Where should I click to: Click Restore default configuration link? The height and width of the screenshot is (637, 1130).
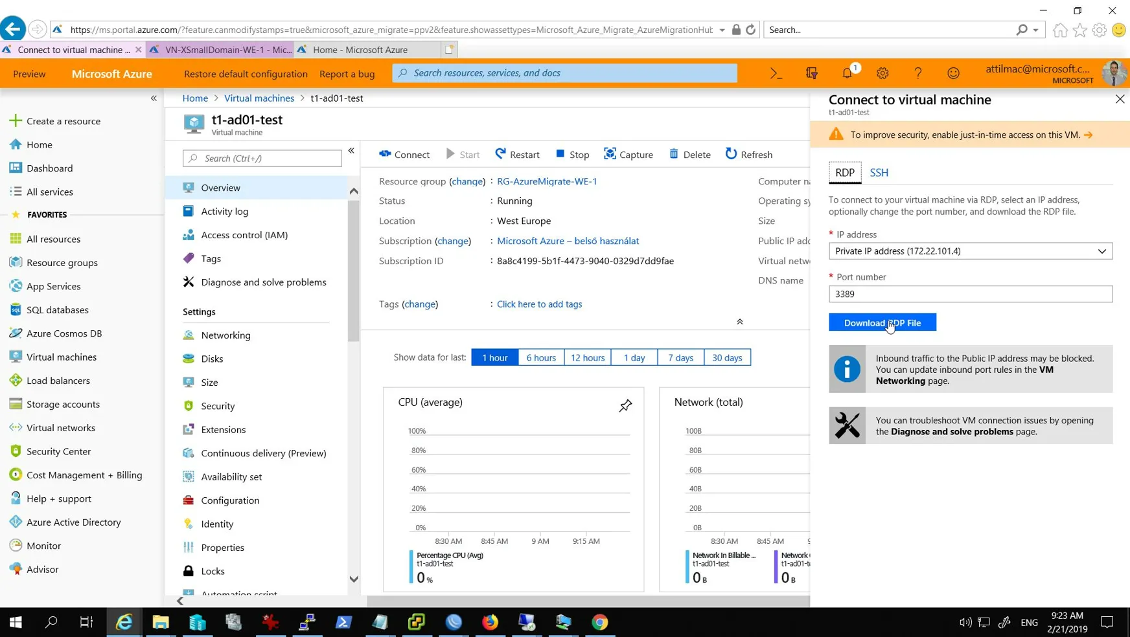pyautogui.click(x=246, y=74)
